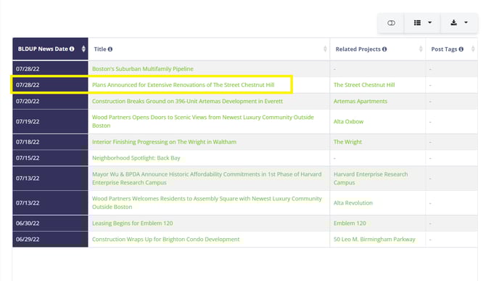Select the 07/20/22 date cell

[x=50, y=102]
